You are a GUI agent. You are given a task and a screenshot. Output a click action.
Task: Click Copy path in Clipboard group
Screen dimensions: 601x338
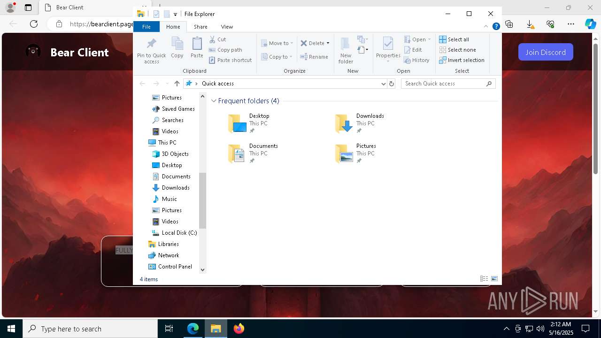225,50
